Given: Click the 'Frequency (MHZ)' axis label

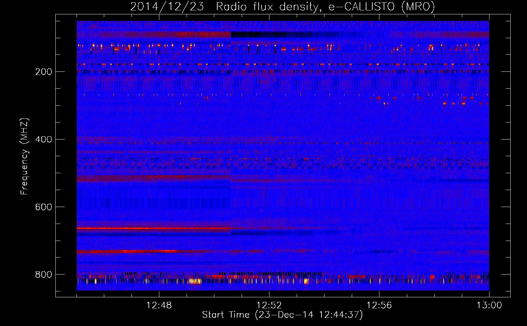Looking at the screenshot, I should 24,156.
